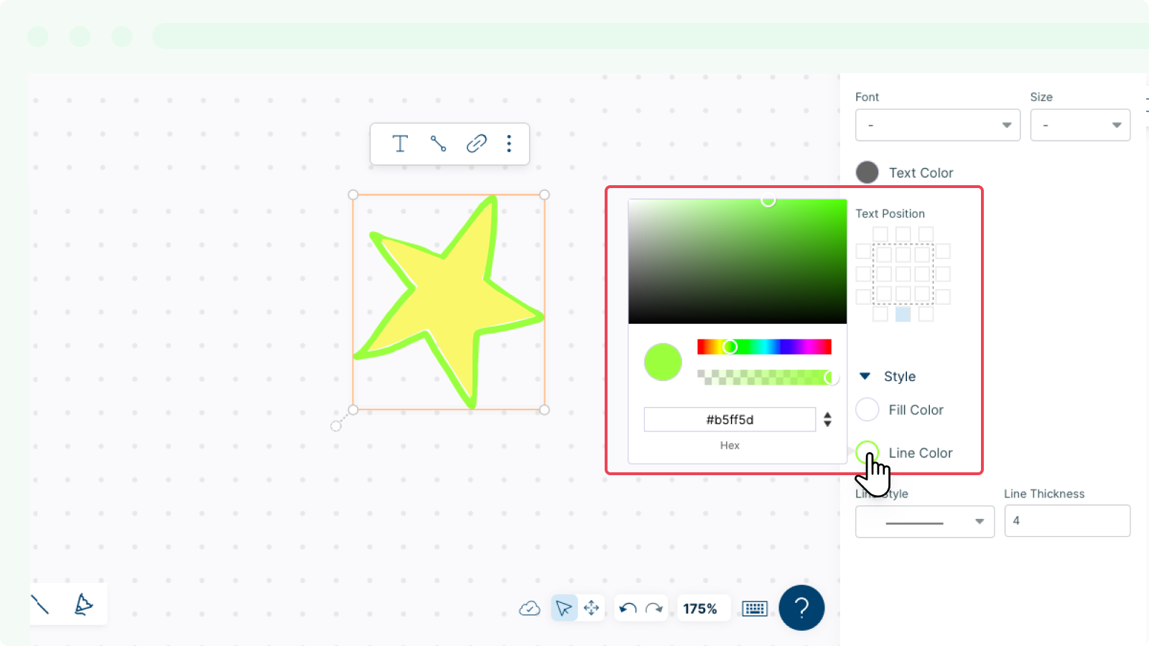Open the Font dropdown
This screenshot has height=646, width=1149.
point(938,125)
